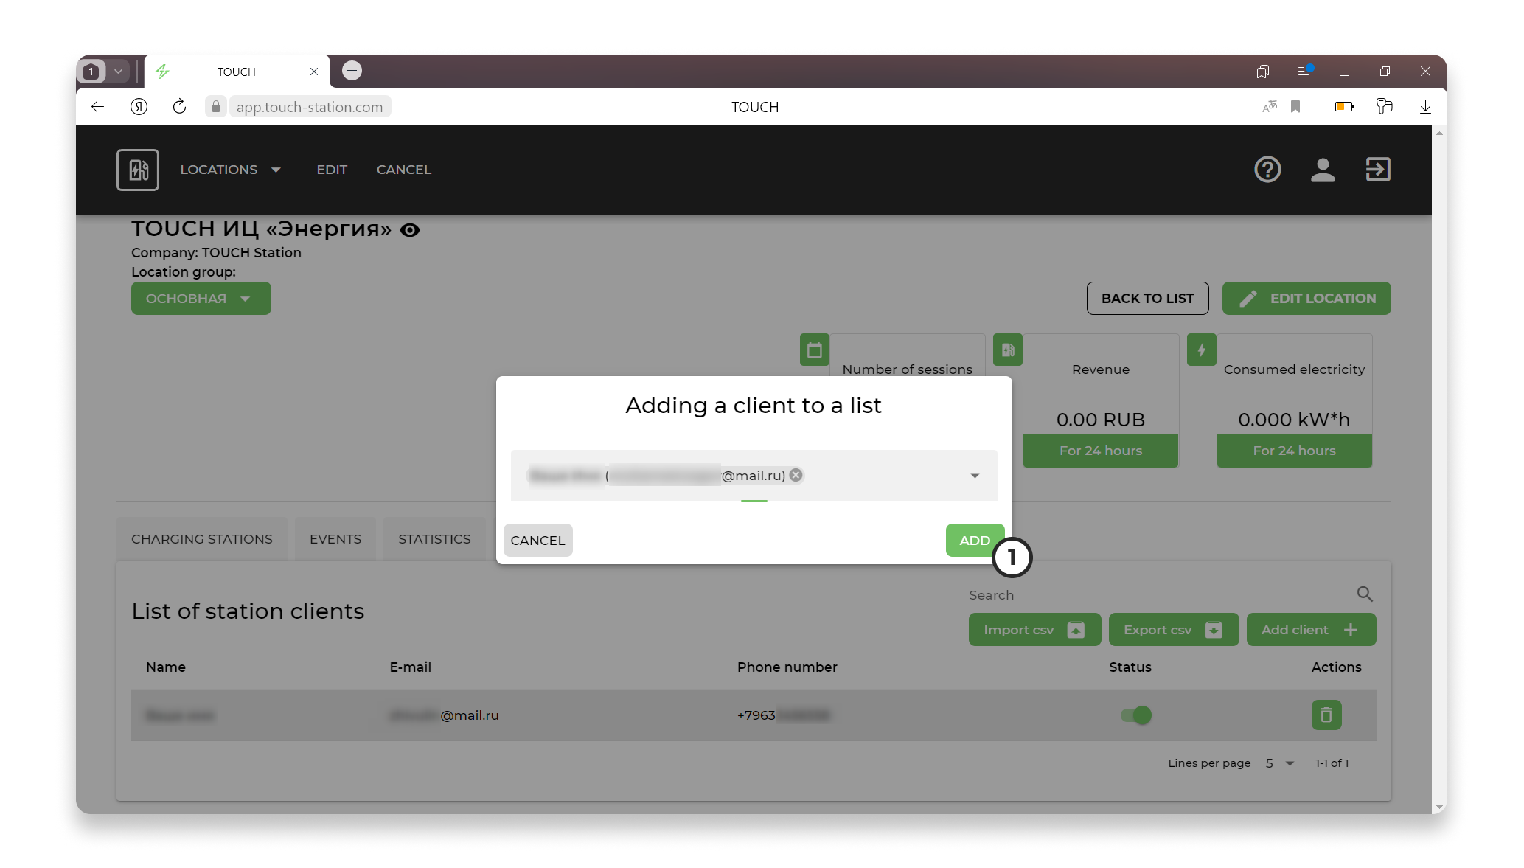Expand the client selection dropdown arrow
Viewport: 1524px width, 868px height.
(x=975, y=476)
